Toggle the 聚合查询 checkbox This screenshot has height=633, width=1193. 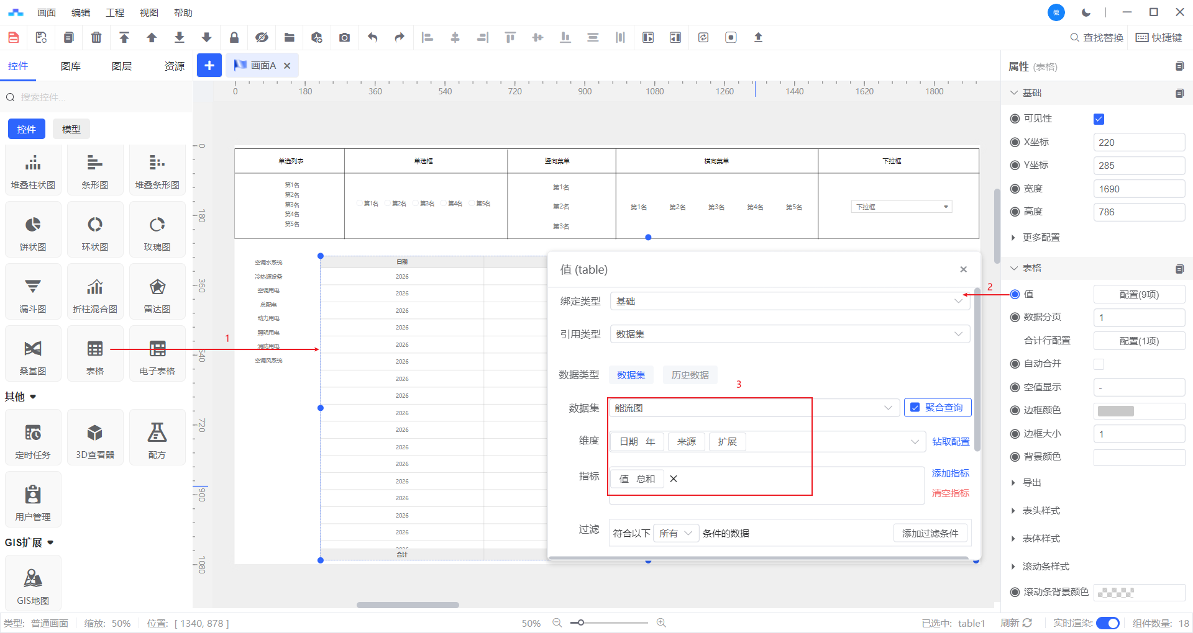[x=915, y=408]
